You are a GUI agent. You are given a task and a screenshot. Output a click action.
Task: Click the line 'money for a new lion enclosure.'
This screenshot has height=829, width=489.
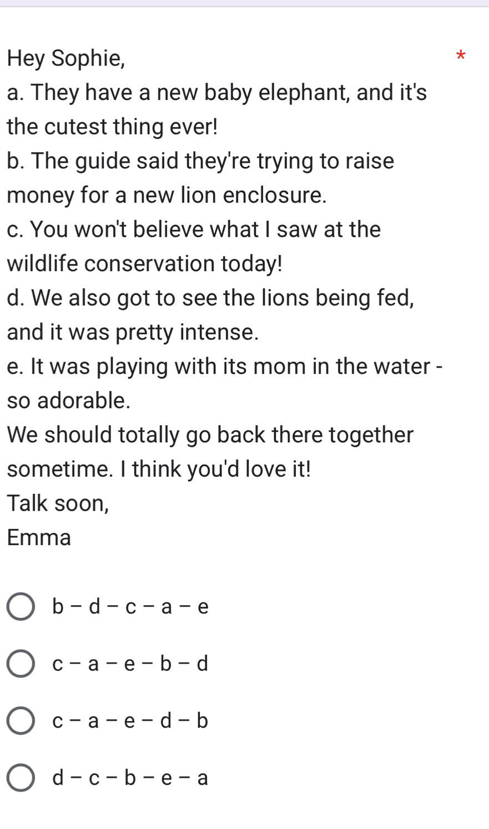[x=167, y=196]
